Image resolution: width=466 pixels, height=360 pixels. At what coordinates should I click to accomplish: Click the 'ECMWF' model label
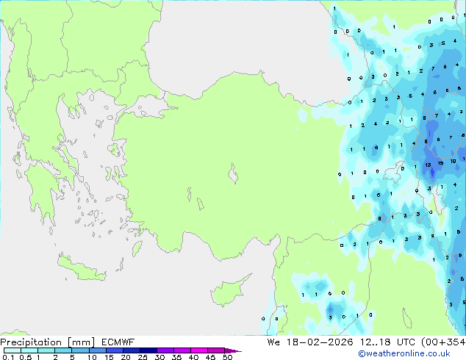point(118,342)
